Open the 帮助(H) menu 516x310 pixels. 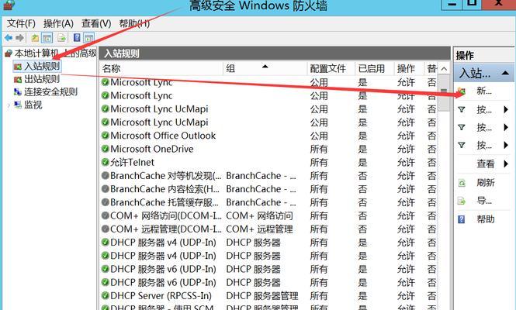[x=134, y=24]
